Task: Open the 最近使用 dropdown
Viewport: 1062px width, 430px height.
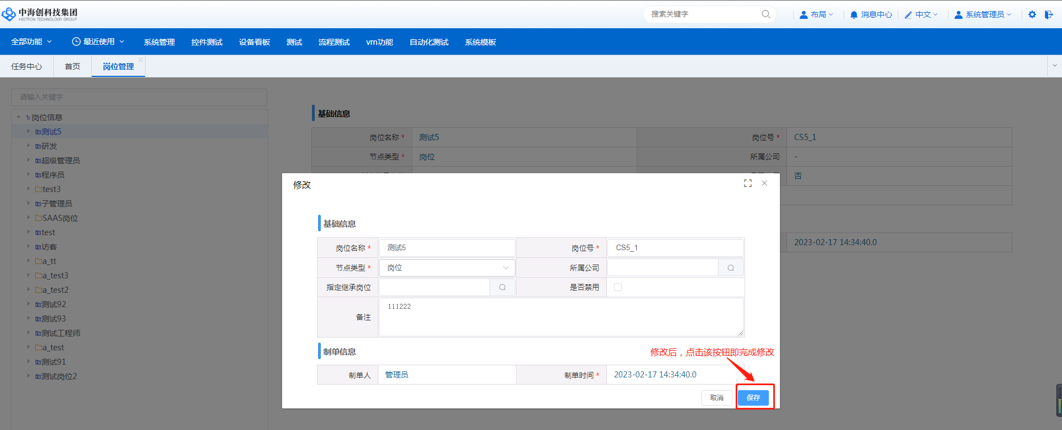Action: point(98,42)
